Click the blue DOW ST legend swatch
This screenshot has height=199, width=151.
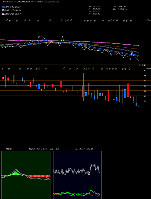pos(3,7)
